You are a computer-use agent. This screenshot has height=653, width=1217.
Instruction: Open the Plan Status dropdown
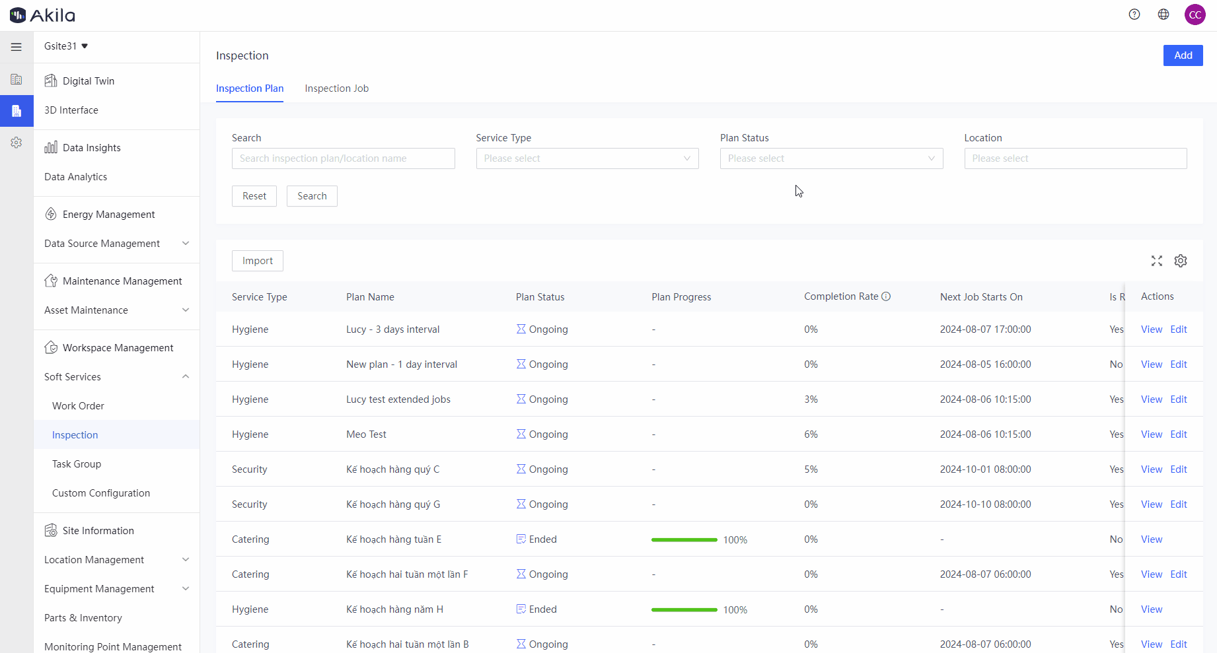(831, 158)
